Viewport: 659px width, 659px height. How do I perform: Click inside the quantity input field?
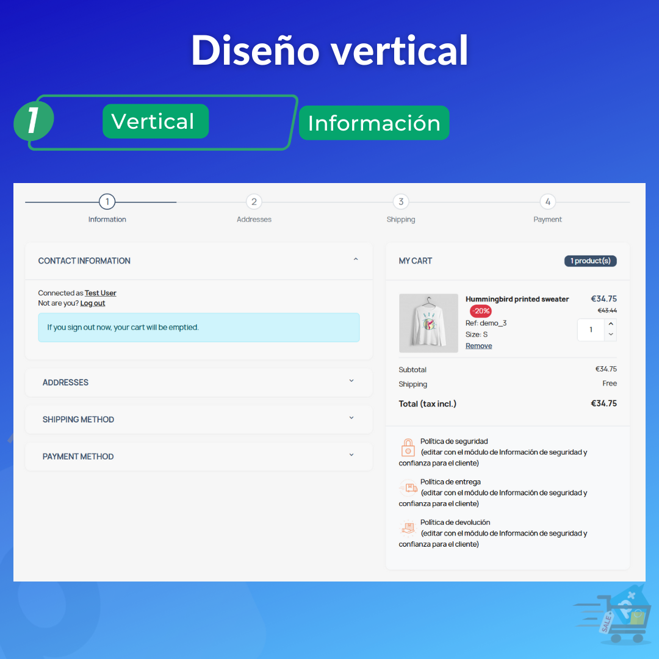coord(591,329)
